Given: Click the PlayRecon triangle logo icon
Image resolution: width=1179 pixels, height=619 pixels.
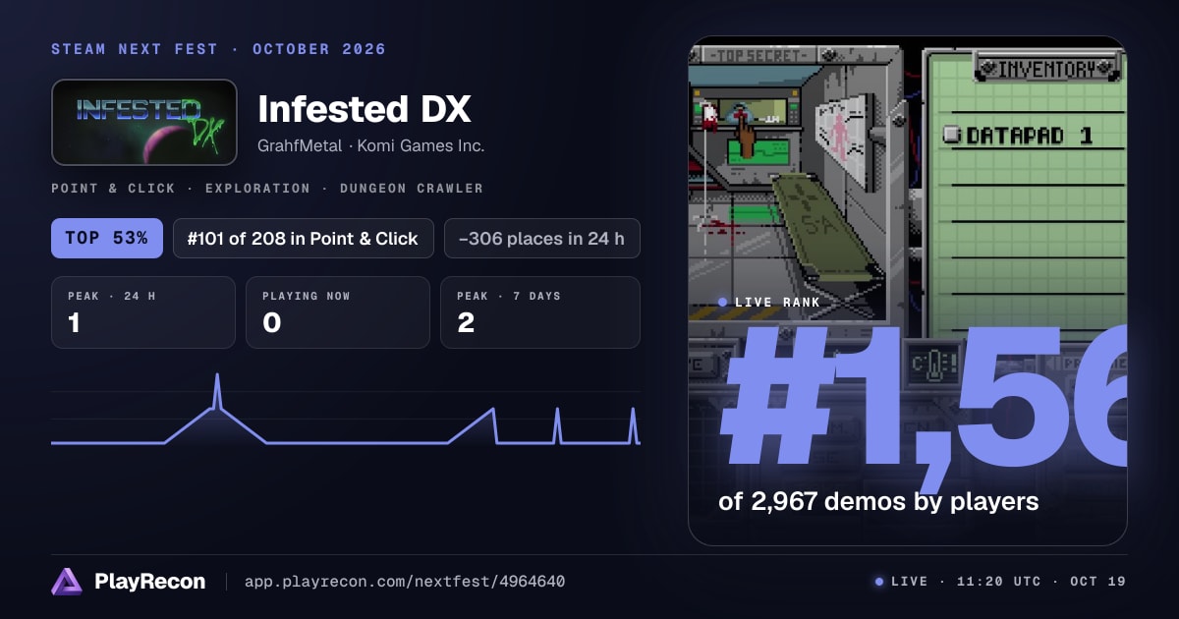Looking at the screenshot, I should (67, 582).
